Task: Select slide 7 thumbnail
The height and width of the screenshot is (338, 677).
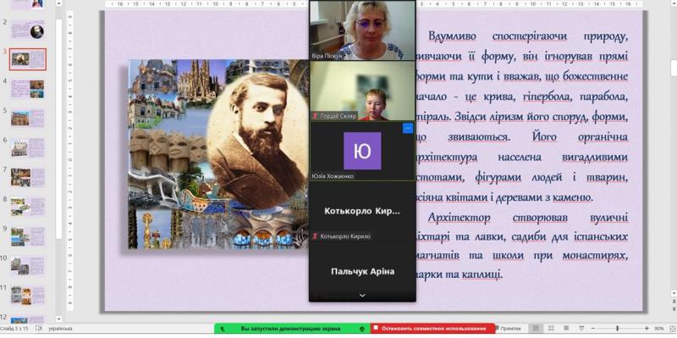Action: [28, 177]
